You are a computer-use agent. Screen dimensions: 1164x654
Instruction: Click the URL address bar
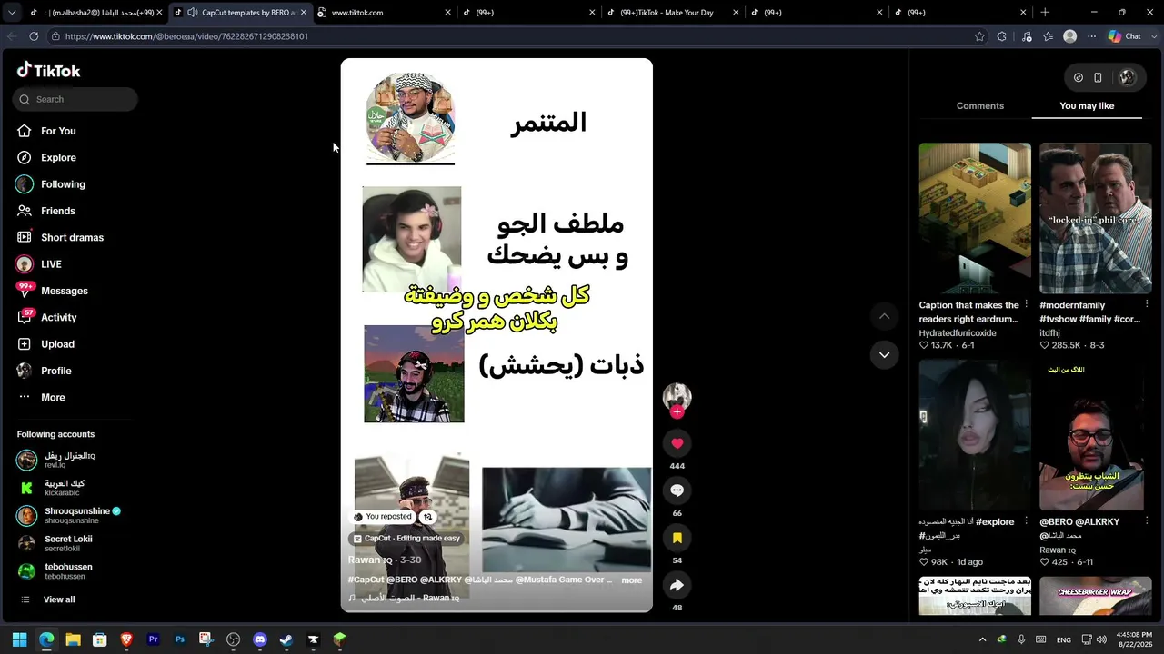[509, 36]
